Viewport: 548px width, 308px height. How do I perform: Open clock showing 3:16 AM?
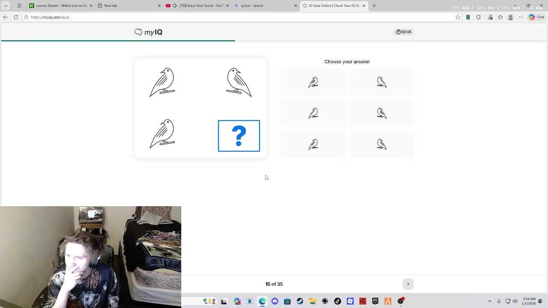click(x=529, y=301)
